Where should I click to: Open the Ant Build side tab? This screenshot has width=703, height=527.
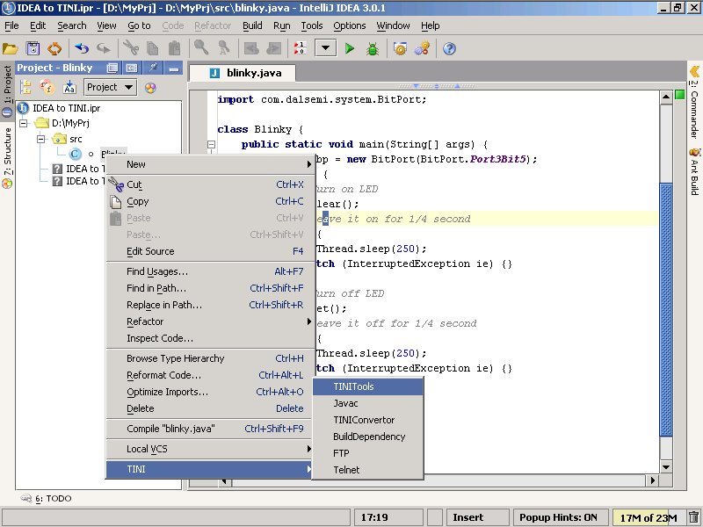(694, 171)
